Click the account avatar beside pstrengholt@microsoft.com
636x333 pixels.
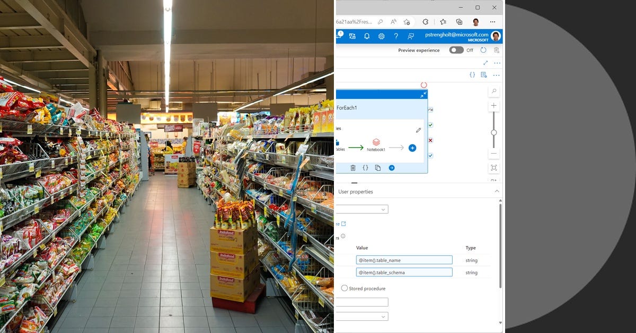(496, 36)
